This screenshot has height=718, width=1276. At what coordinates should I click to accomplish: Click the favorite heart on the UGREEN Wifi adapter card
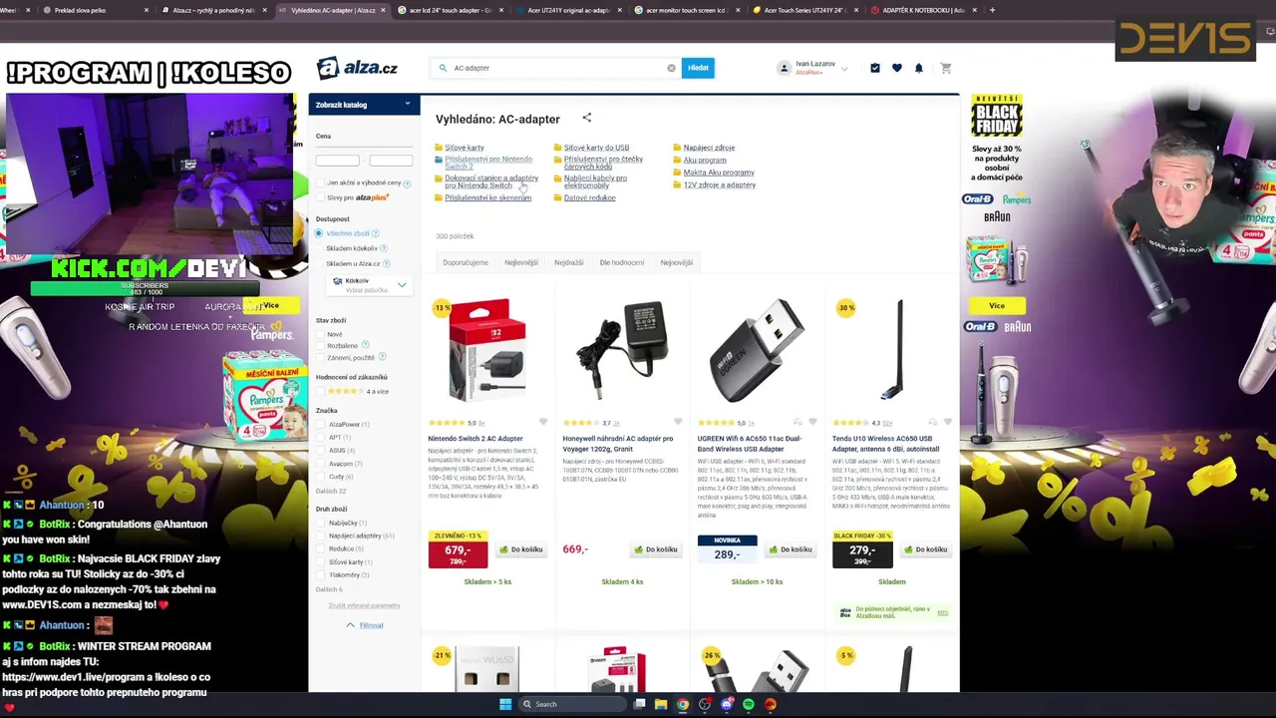tap(812, 422)
